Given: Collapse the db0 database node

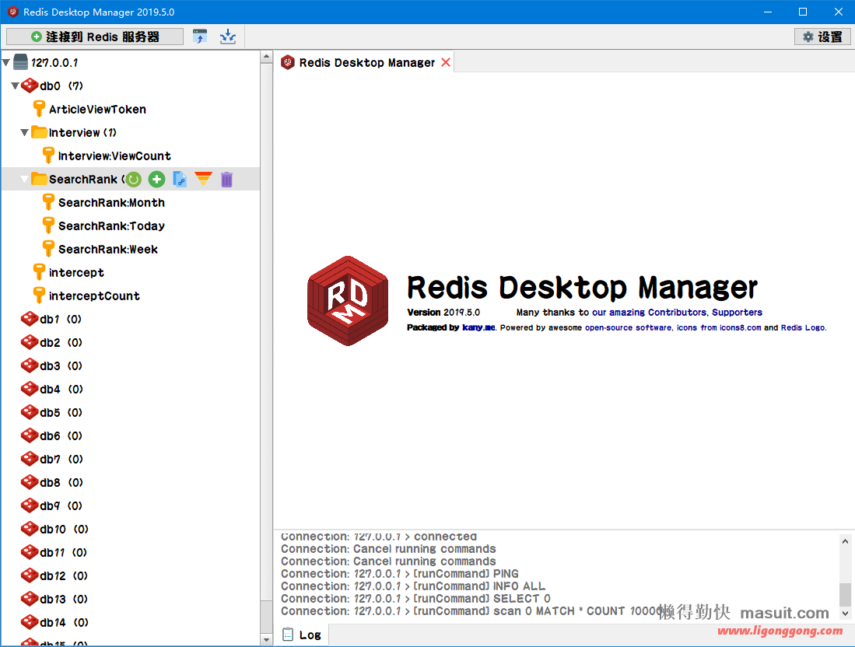Looking at the screenshot, I should 16,86.
